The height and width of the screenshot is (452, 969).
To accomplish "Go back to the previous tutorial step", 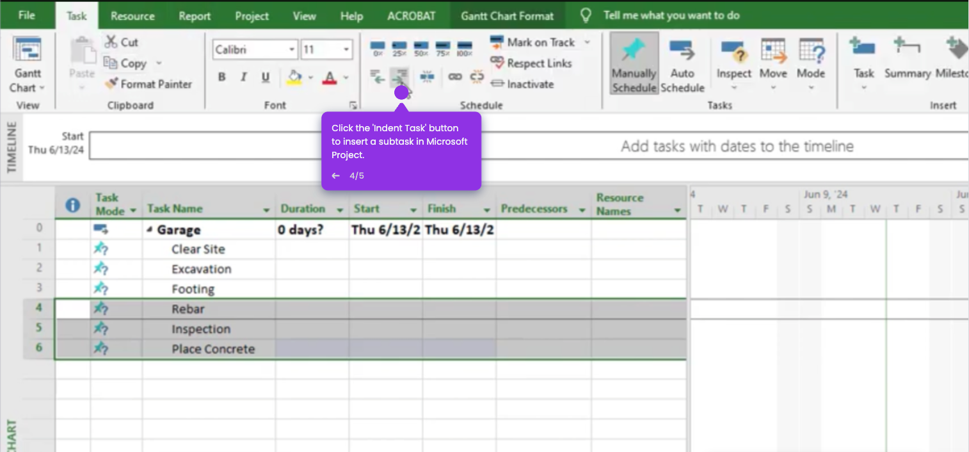I will (x=335, y=175).
